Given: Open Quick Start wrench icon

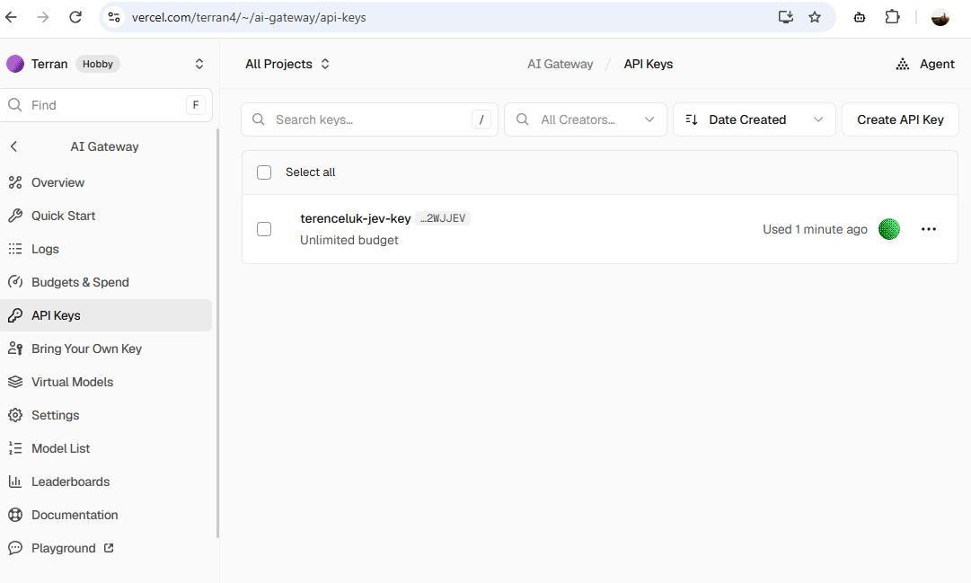Looking at the screenshot, I should pos(15,216).
